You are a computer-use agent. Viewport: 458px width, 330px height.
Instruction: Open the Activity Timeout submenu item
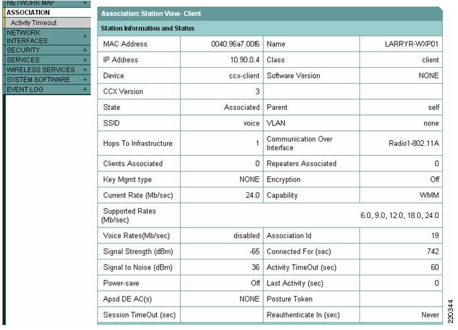point(33,23)
